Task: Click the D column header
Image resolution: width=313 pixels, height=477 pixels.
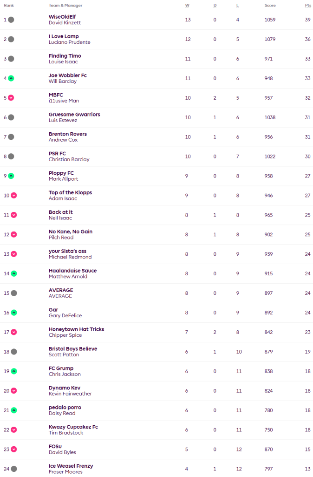Action: point(215,5)
